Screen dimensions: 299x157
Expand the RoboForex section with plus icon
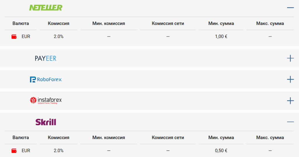[290, 79]
